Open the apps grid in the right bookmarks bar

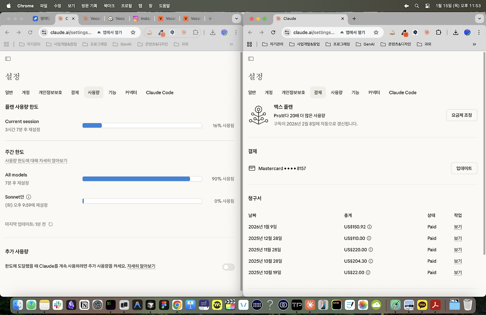249,44
